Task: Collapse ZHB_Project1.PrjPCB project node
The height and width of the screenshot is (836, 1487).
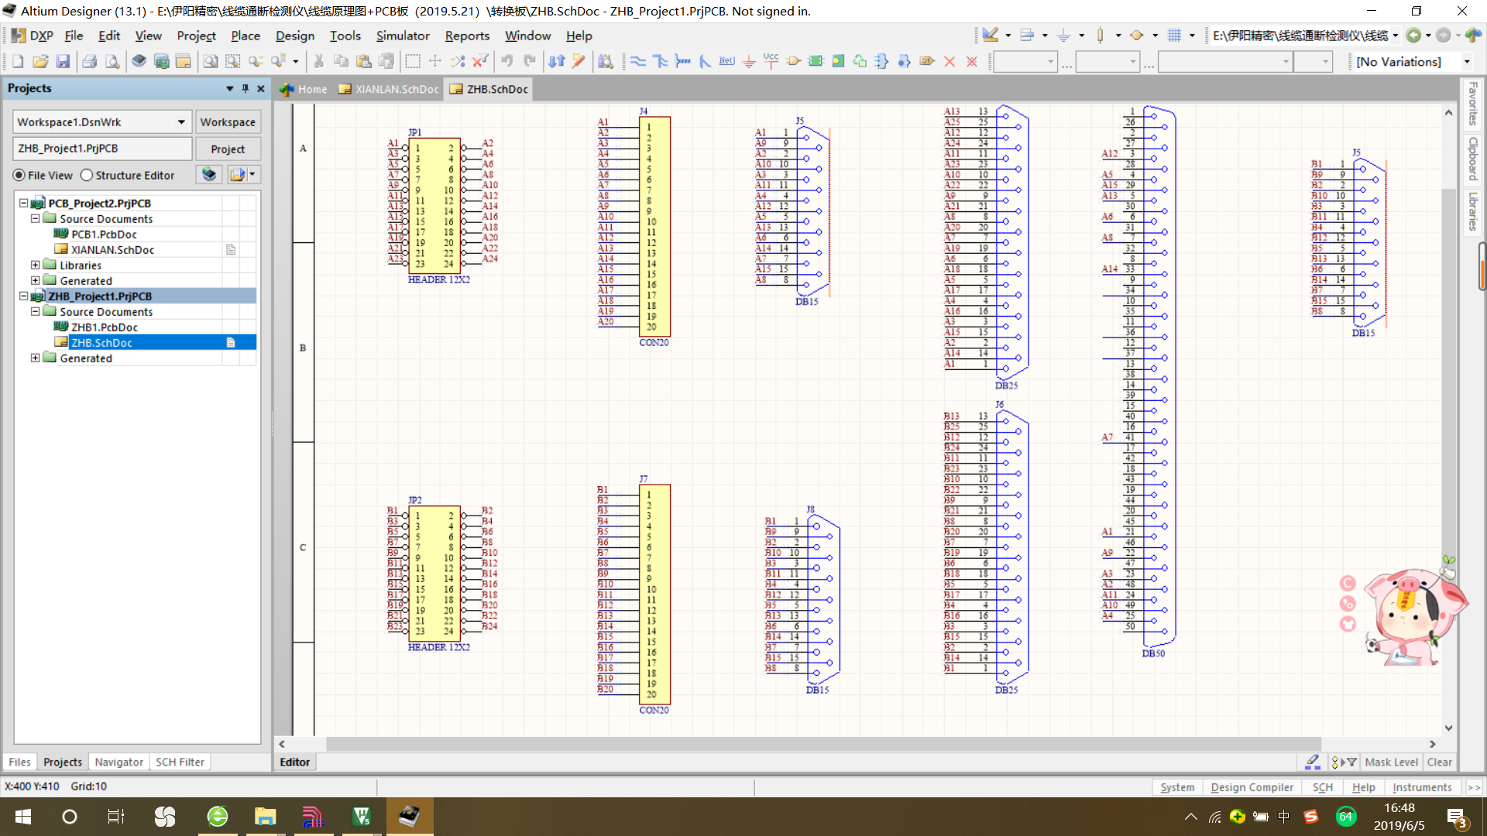Action: [23, 296]
